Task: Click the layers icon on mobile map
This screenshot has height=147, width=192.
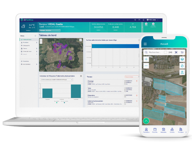Action: pos(182,59)
